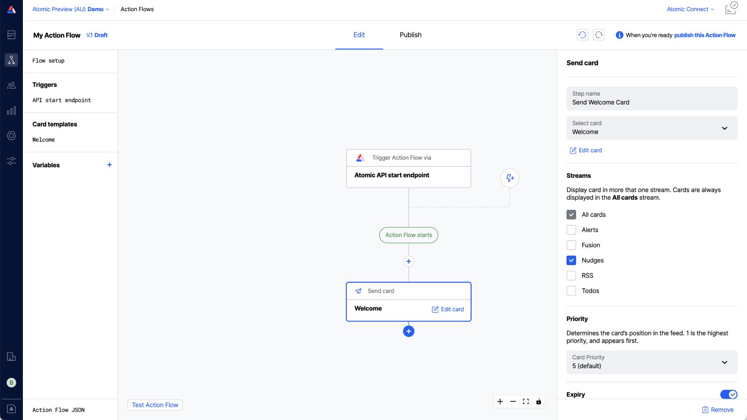747x420 pixels.
Task: Uncheck the Nudges stream
Action: tap(571, 260)
